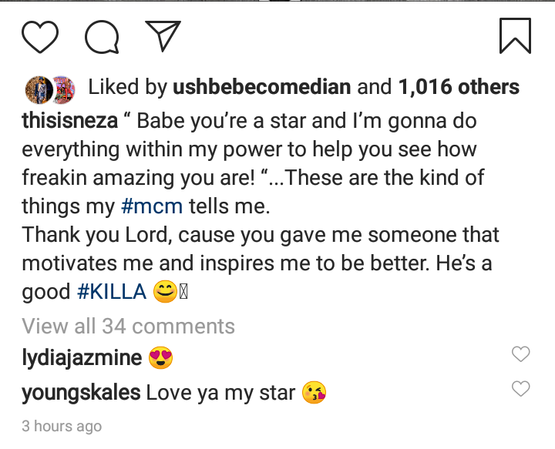Tap the 3 hours ago timestamp
This screenshot has width=555, height=449.
62,426
